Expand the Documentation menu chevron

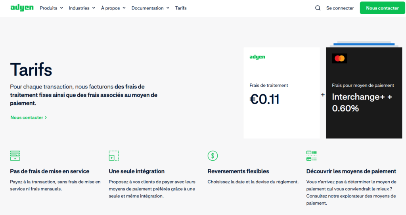coord(168,8)
